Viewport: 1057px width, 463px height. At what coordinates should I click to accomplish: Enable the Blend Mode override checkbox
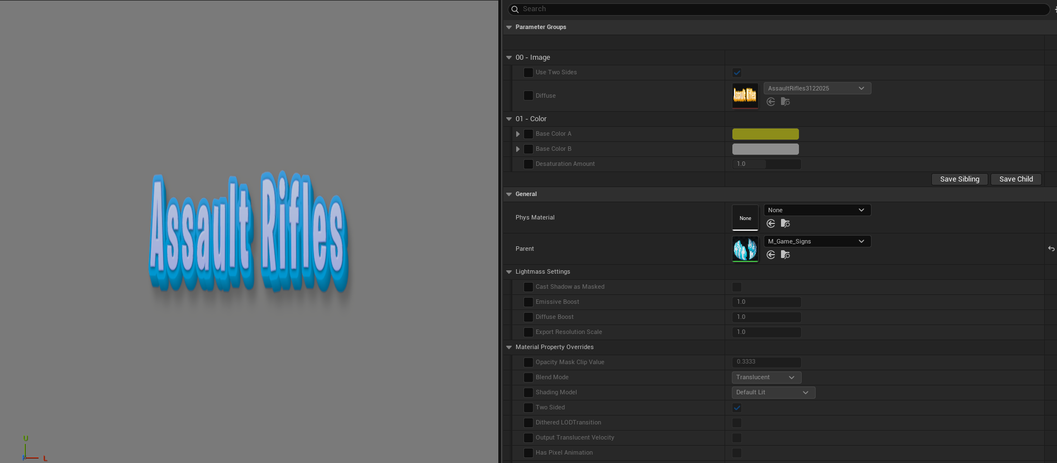tap(528, 378)
